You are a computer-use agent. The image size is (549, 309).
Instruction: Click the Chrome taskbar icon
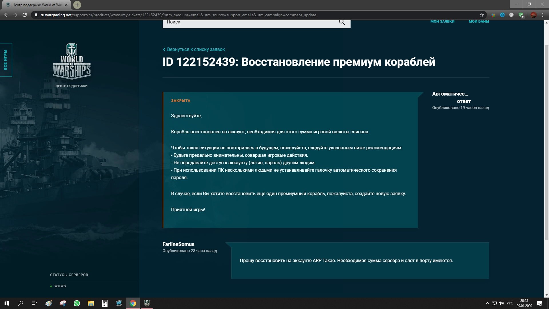point(133,303)
